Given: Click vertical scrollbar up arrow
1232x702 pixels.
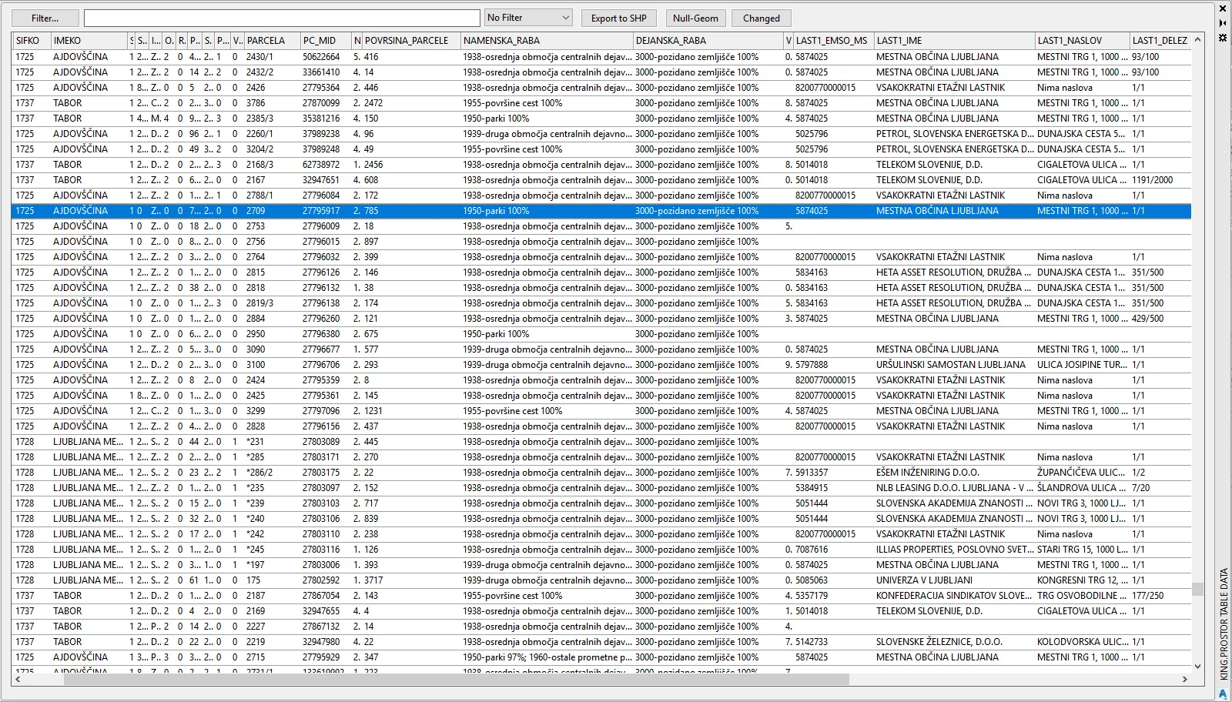Looking at the screenshot, I should (x=1197, y=40).
